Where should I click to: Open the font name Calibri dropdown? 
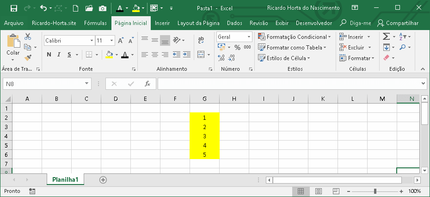point(92,41)
